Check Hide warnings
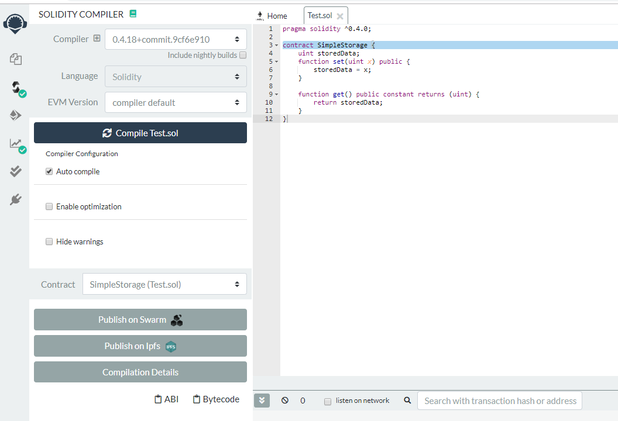 [49, 241]
